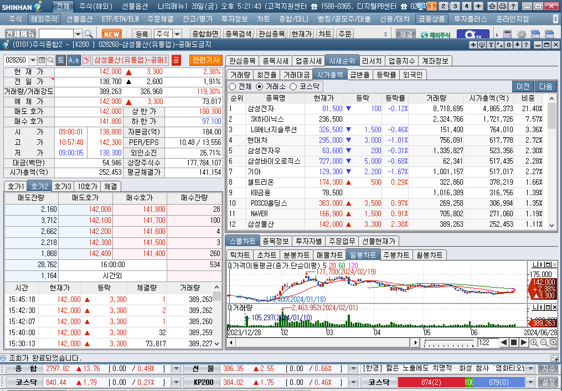Click the T icon in stock window title bar

(x=491, y=45)
